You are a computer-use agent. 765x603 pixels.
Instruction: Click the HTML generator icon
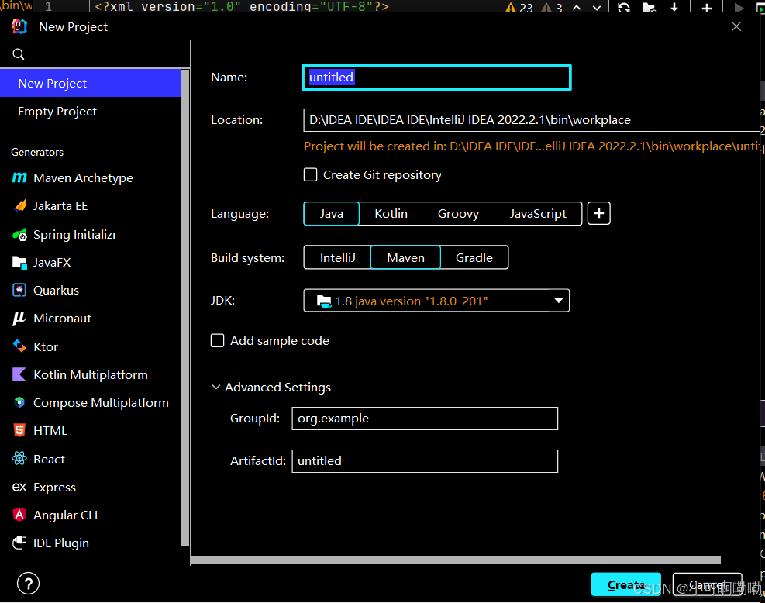tap(19, 430)
